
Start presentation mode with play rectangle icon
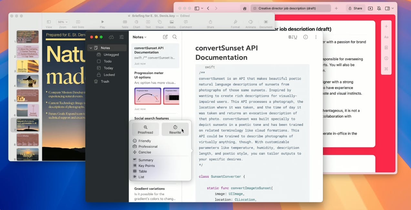click(x=370, y=8)
